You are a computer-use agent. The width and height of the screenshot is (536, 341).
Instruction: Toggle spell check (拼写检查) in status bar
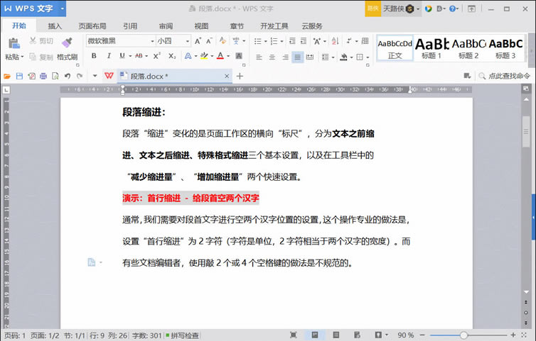coord(183,335)
